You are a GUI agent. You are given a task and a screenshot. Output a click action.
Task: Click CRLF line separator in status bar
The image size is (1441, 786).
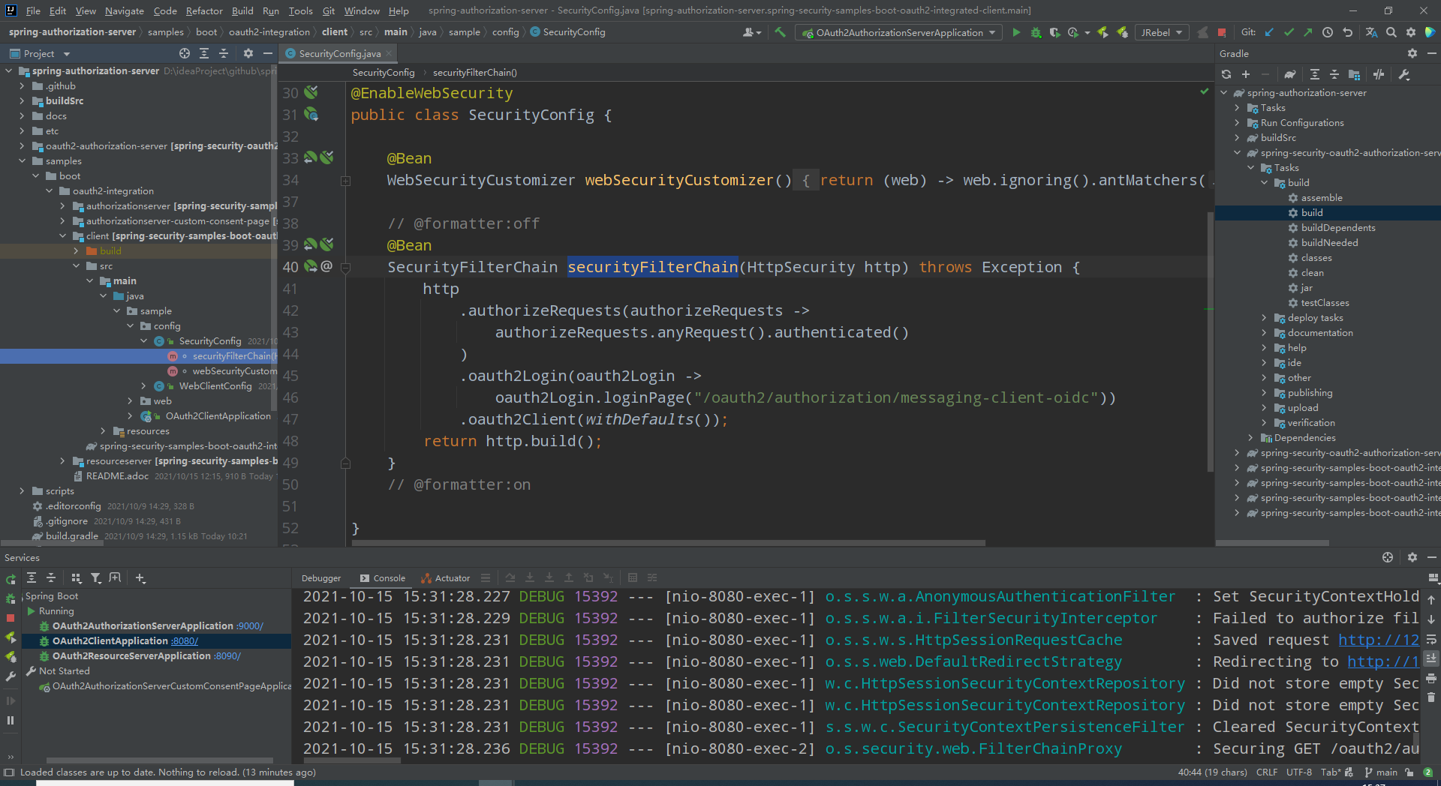pyautogui.click(x=1267, y=772)
